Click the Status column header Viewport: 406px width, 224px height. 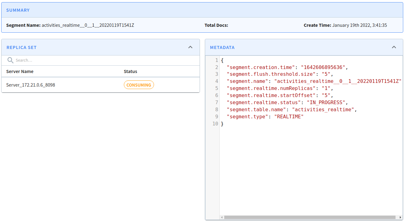click(x=130, y=71)
